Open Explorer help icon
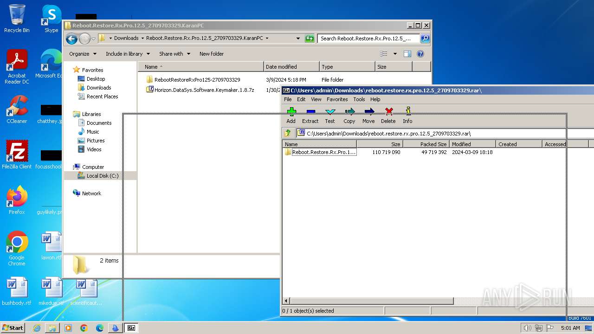 click(x=420, y=54)
